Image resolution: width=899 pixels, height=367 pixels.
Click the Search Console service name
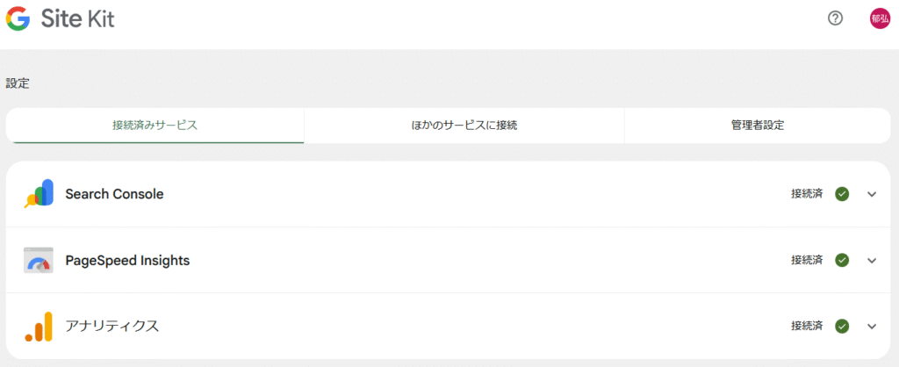click(x=114, y=194)
